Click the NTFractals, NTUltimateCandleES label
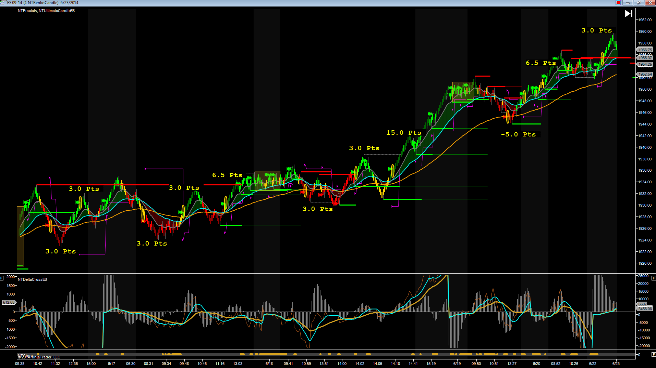This screenshot has height=368, width=656. [x=46, y=11]
